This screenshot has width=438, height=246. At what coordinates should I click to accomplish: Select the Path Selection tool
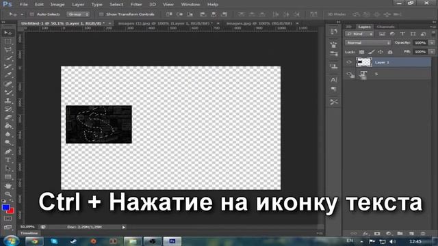8,169
